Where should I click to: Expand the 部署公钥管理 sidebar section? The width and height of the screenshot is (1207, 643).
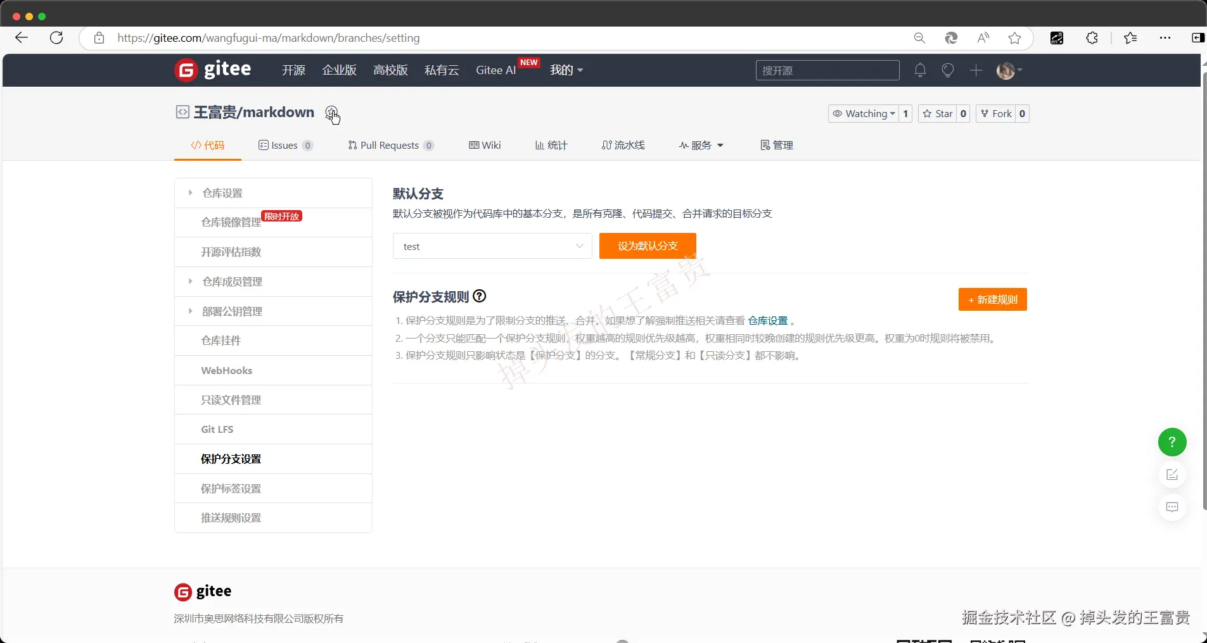click(273, 311)
